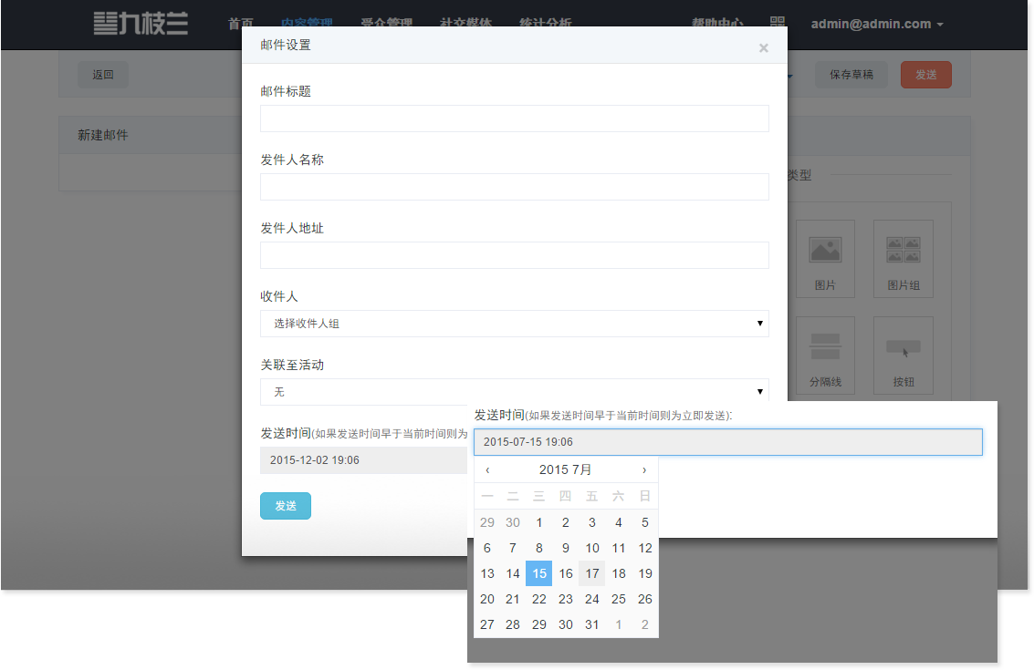Open the 选择收件人组 dropdown

[x=515, y=324]
